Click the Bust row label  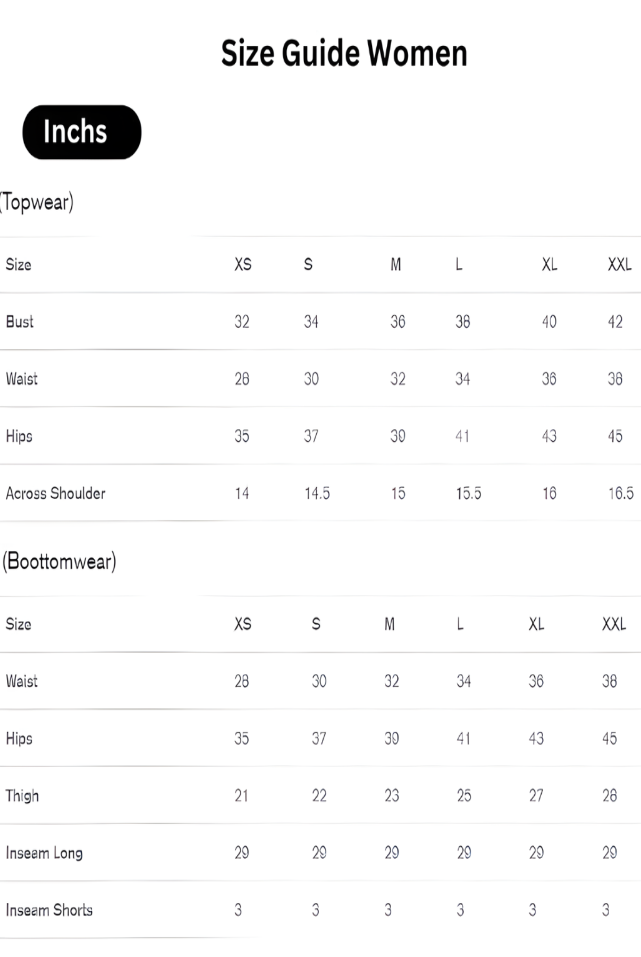(20, 322)
